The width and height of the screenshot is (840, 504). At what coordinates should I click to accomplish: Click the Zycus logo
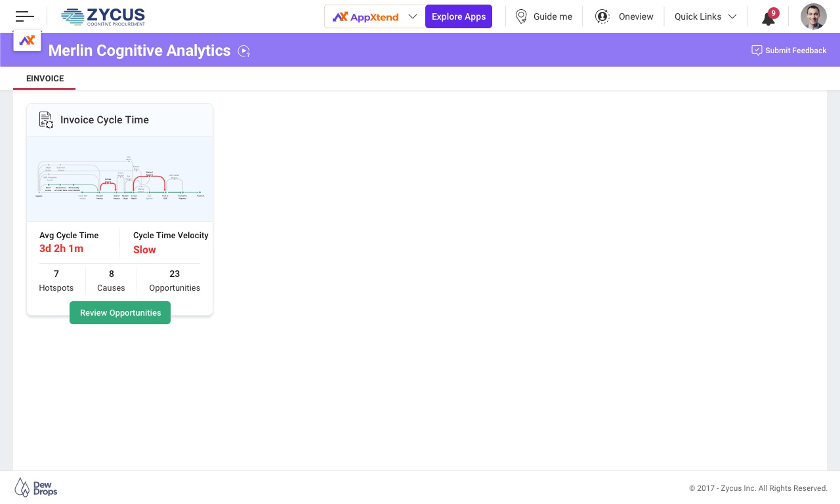[103, 16]
